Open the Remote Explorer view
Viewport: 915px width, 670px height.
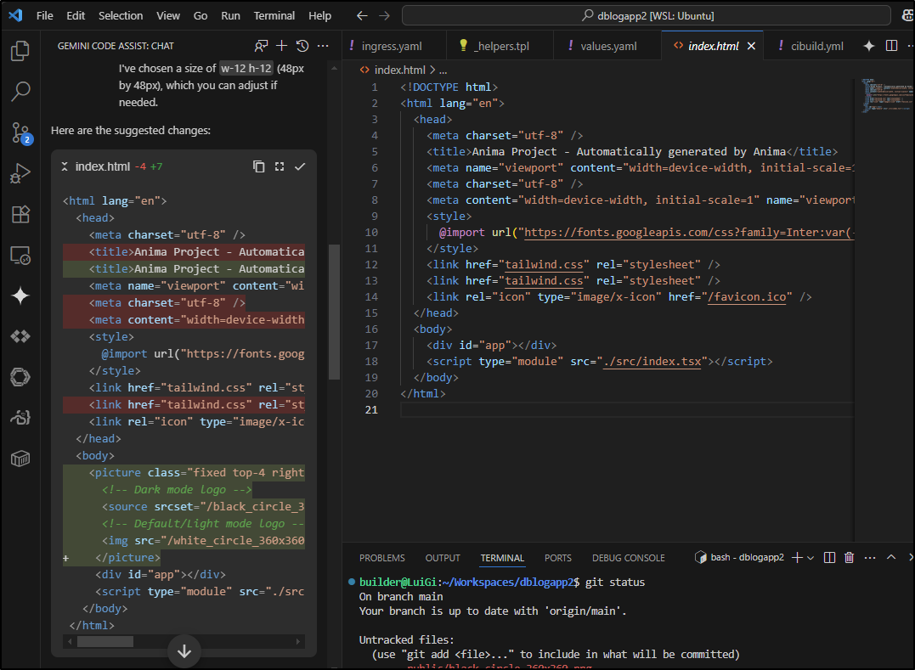coord(20,255)
